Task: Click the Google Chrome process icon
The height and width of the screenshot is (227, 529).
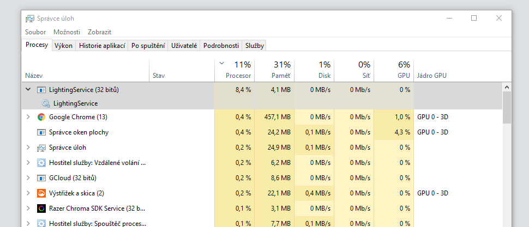Action: [x=41, y=117]
